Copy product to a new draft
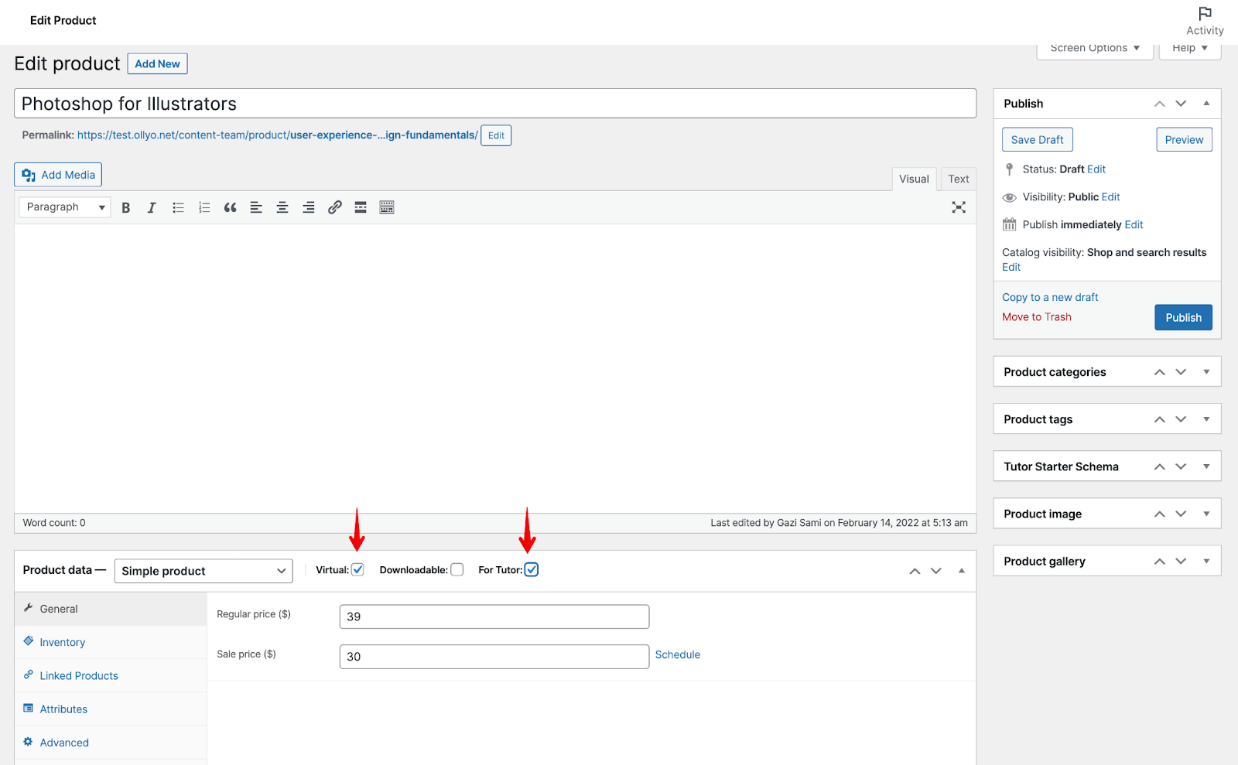The width and height of the screenshot is (1238, 765). 1050,297
